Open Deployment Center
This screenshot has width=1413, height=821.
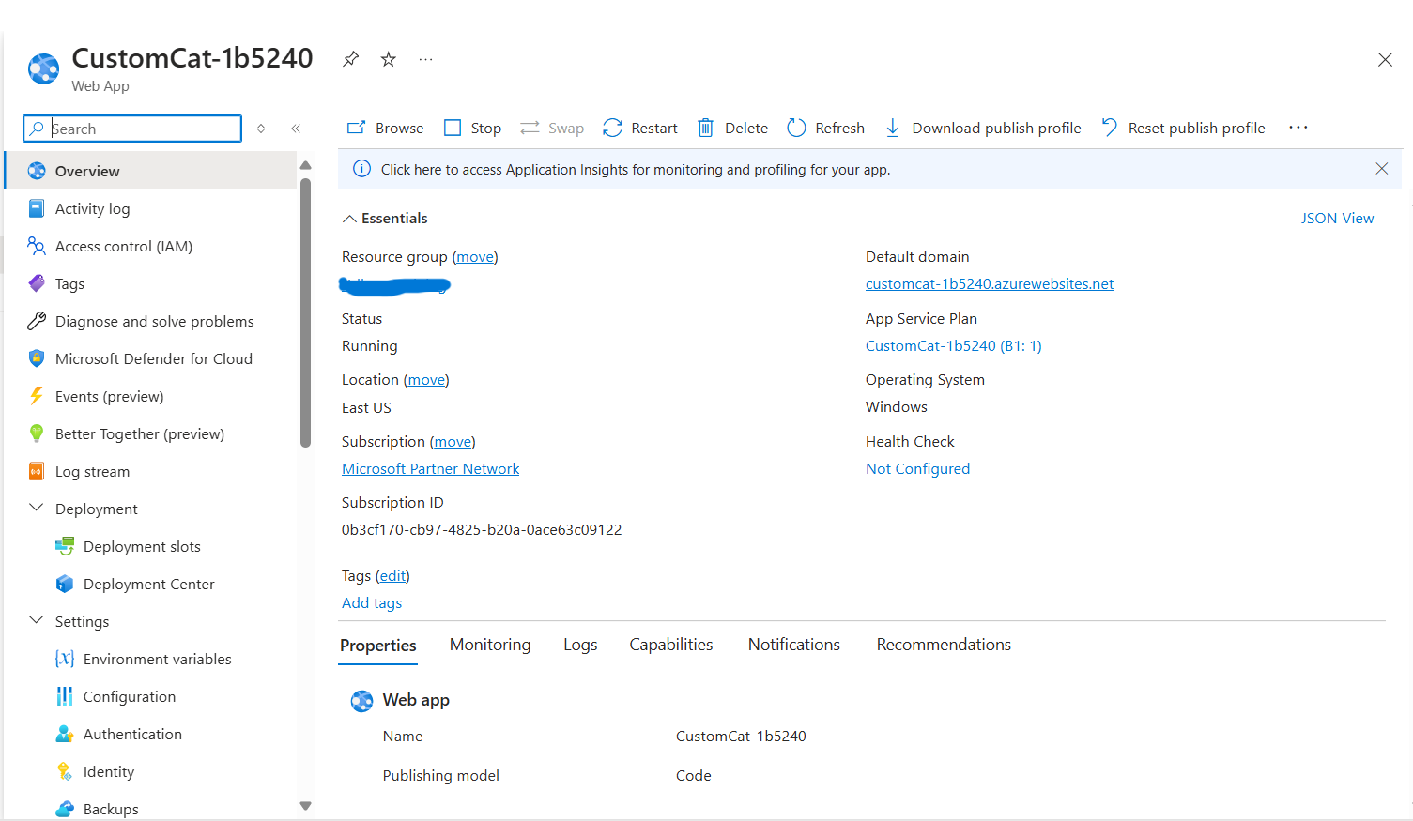coord(151,584)
